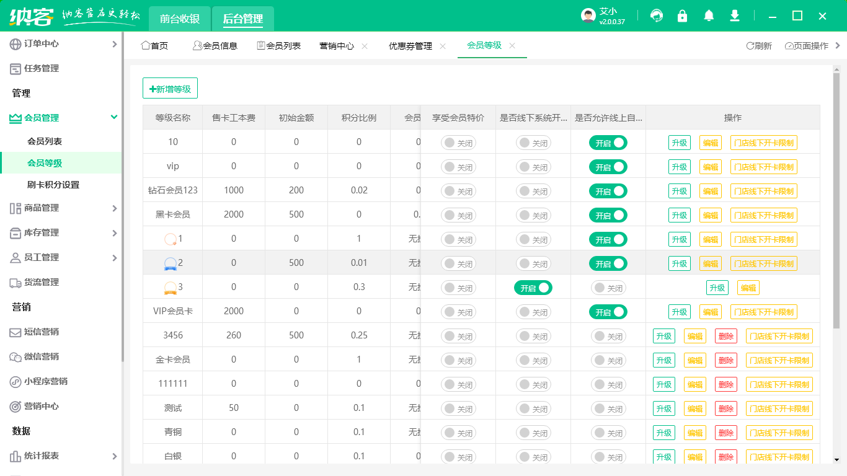
Task: Switch to the 优惠券管理 tab
Action: [x=410, y=45]
